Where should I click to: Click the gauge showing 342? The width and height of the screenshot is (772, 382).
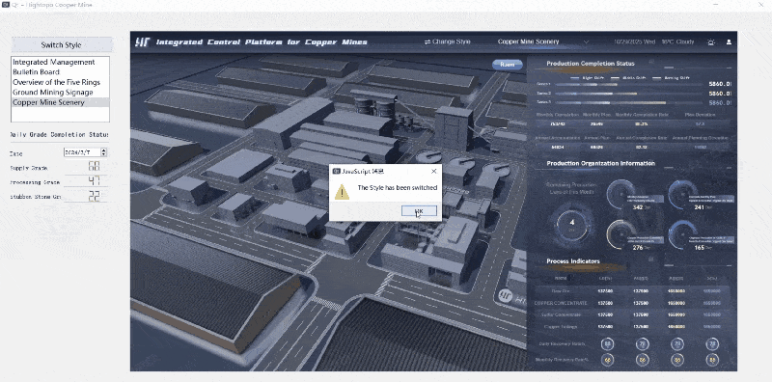coord(621,195)
